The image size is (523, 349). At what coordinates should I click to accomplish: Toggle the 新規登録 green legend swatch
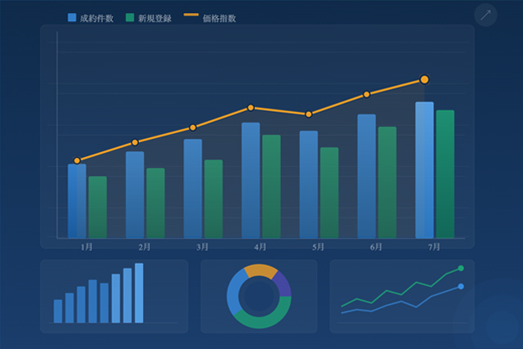(130, 18)
